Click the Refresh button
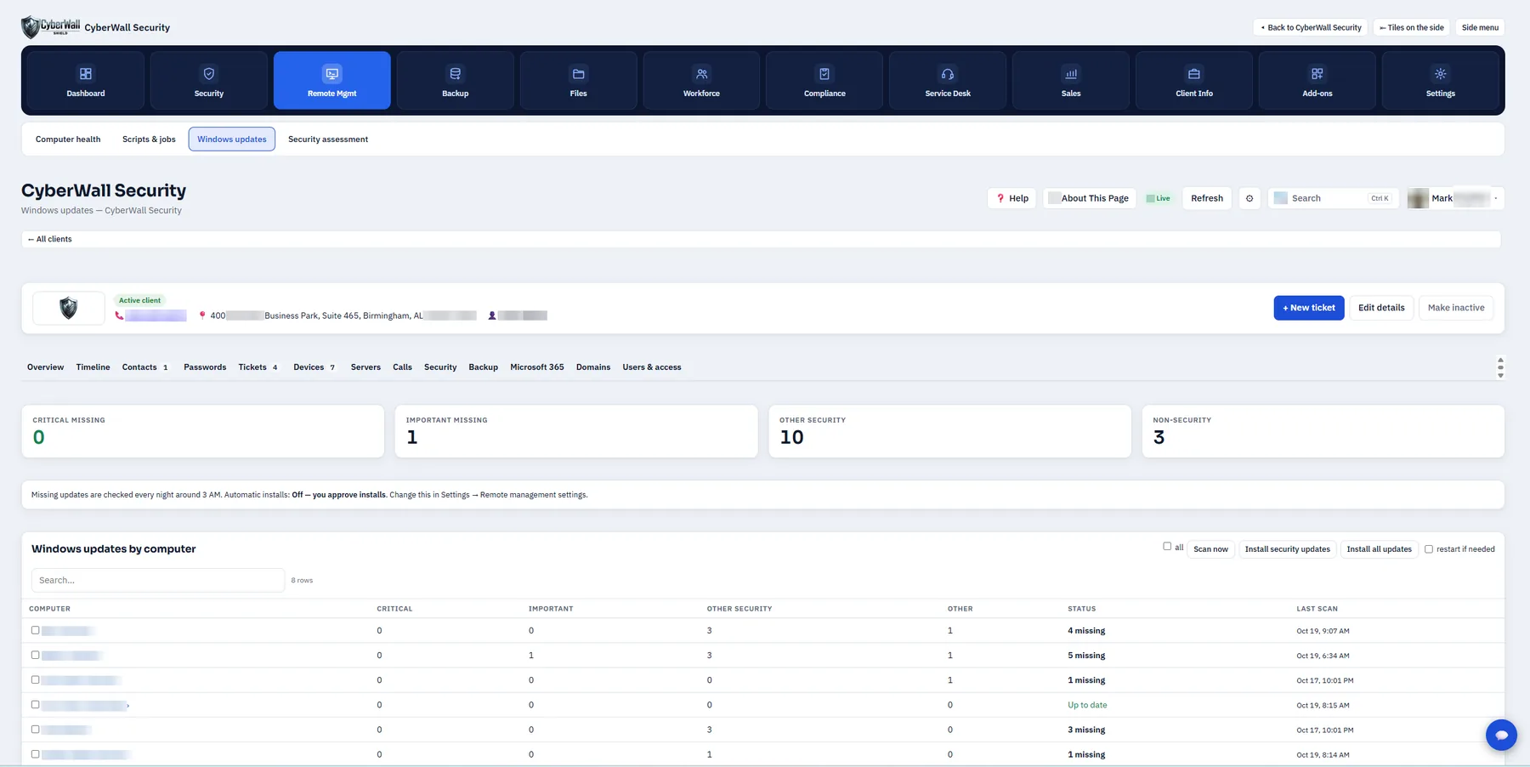Screen dimensions: 1530x767 tap(1207, 198)
